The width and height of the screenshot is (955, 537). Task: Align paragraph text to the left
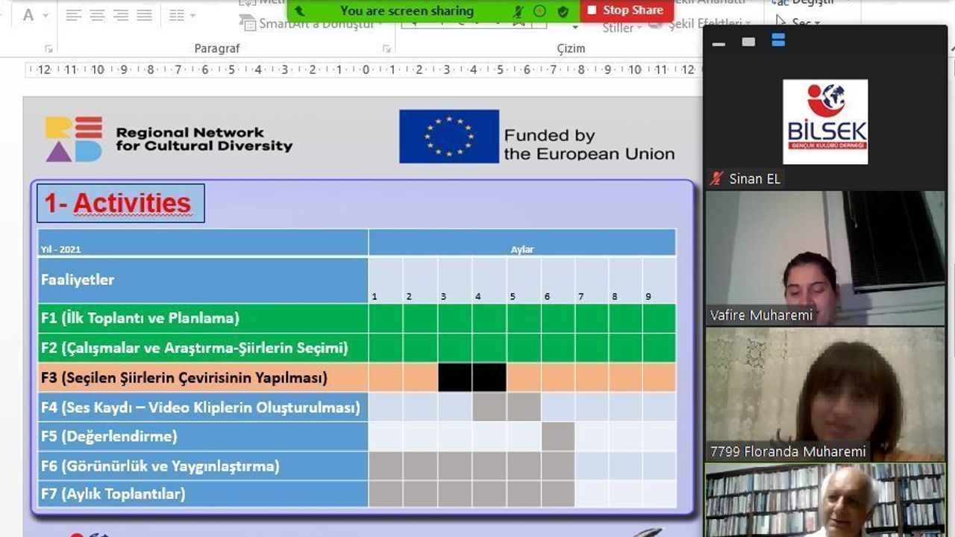(x=73, y=15)
